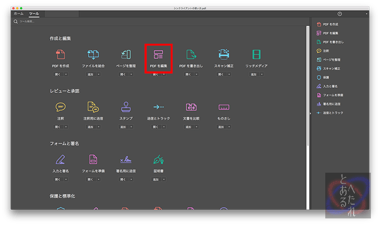
Task: Click the PDFを作成 tool icon
Action: coord(60,55)
